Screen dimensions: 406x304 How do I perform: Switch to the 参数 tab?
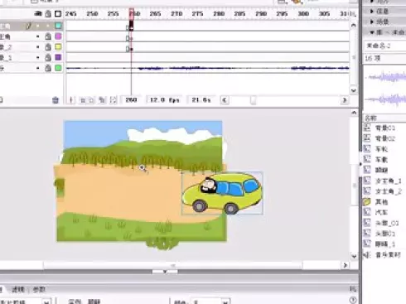[39, 289]
